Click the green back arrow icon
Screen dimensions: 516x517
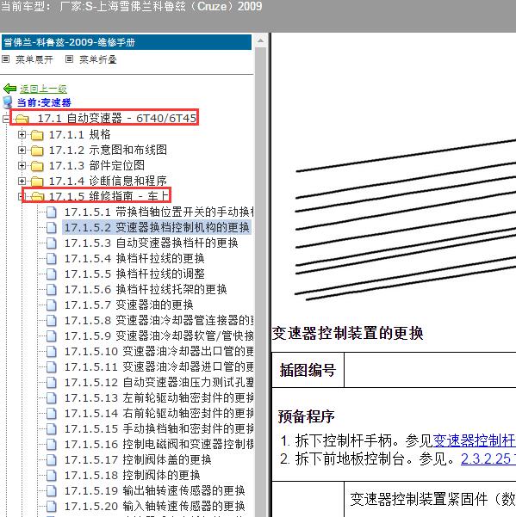9,89
